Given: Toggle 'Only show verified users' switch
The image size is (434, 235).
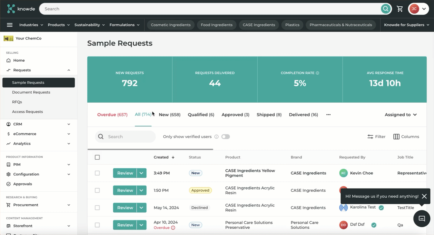Looking at the screenshot, I should [225, 137].
